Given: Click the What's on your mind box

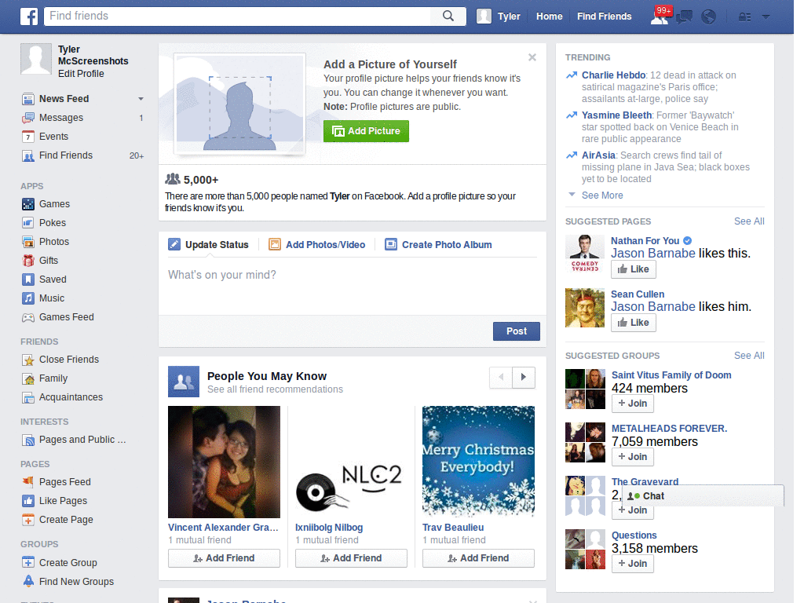Looking at the screenshot, I should coord(353,286).
